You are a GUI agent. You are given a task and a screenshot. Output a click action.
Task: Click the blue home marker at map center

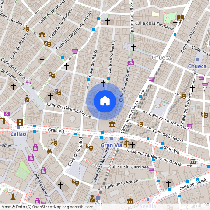click(x=105, y=101)
